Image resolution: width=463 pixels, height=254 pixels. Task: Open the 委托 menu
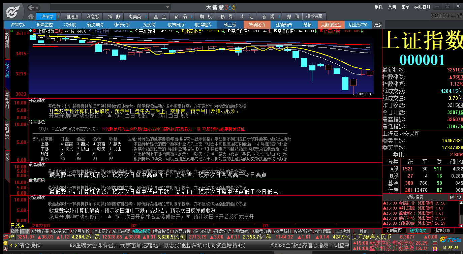pos(378,7)
